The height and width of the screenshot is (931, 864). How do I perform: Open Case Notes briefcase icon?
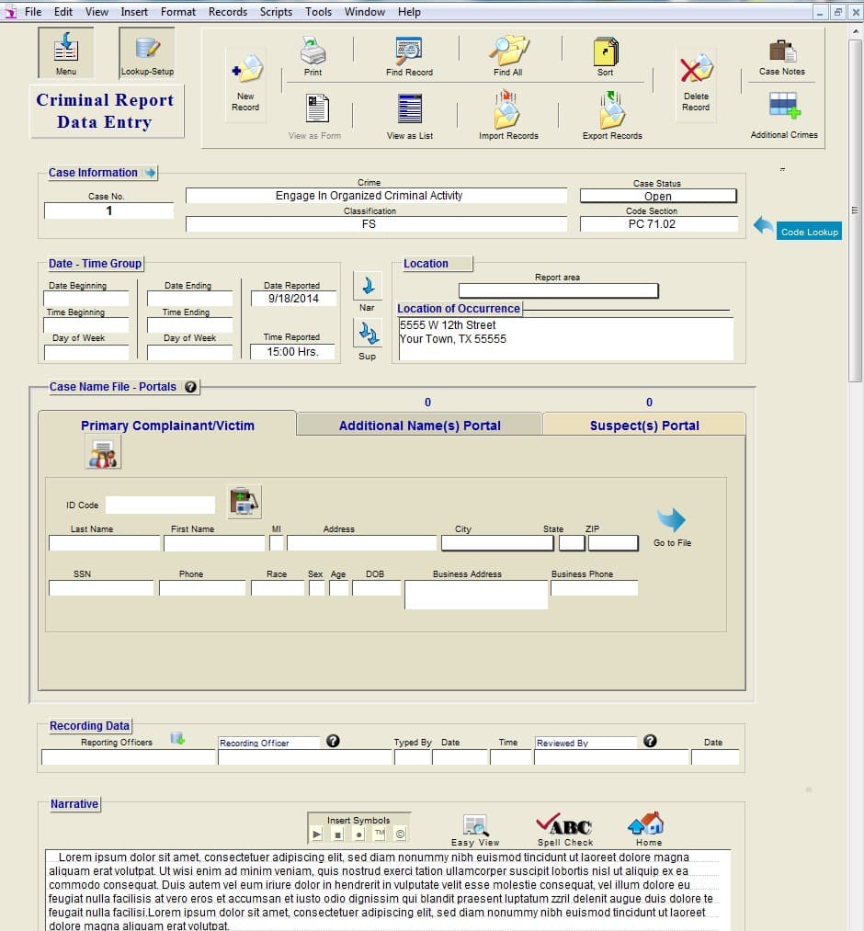click(x=782, y=51)
